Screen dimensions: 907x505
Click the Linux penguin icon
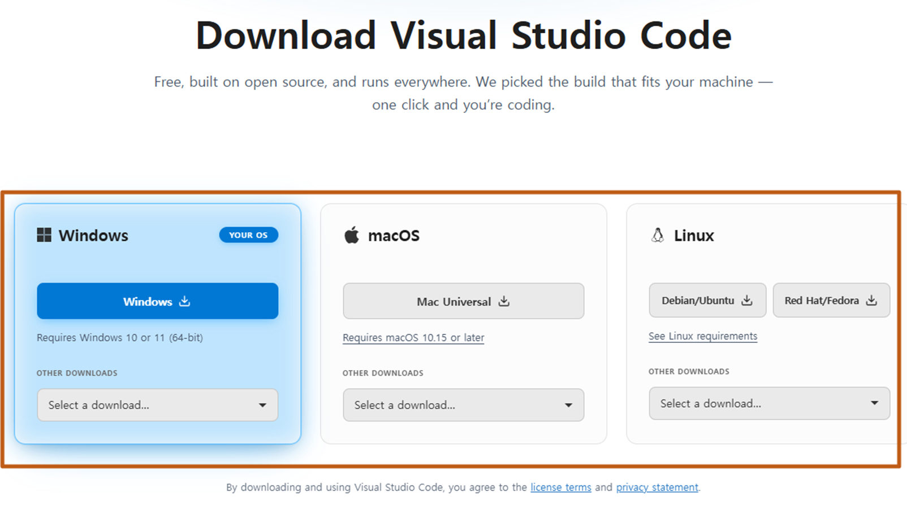coord(658,235)
